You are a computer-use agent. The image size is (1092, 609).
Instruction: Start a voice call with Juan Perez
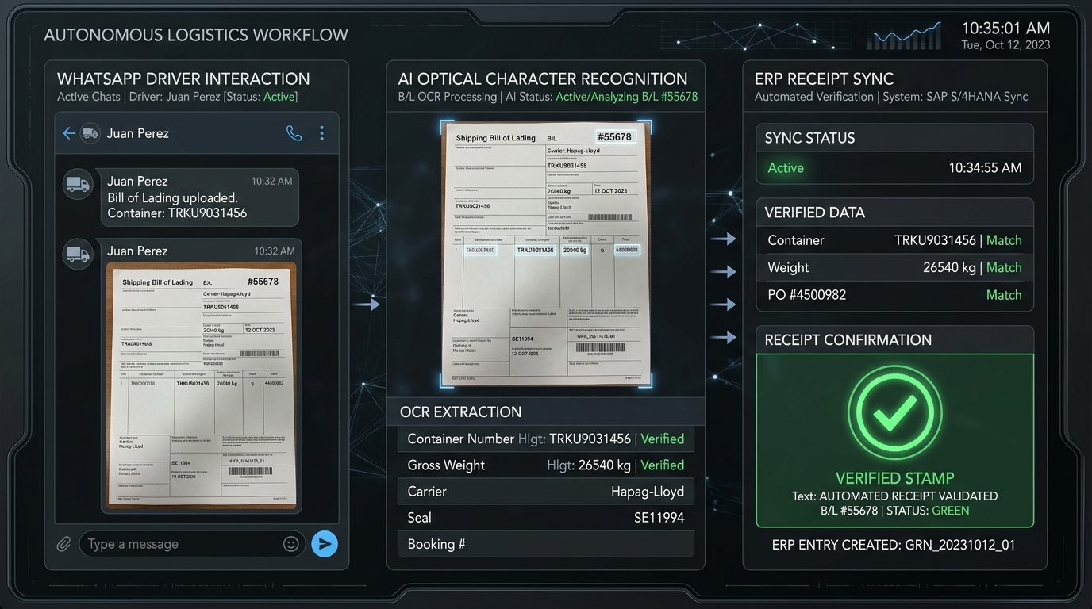(294, 133)
